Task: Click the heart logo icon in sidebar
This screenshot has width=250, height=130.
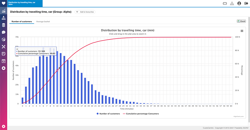Action: (x=3, y=4)
